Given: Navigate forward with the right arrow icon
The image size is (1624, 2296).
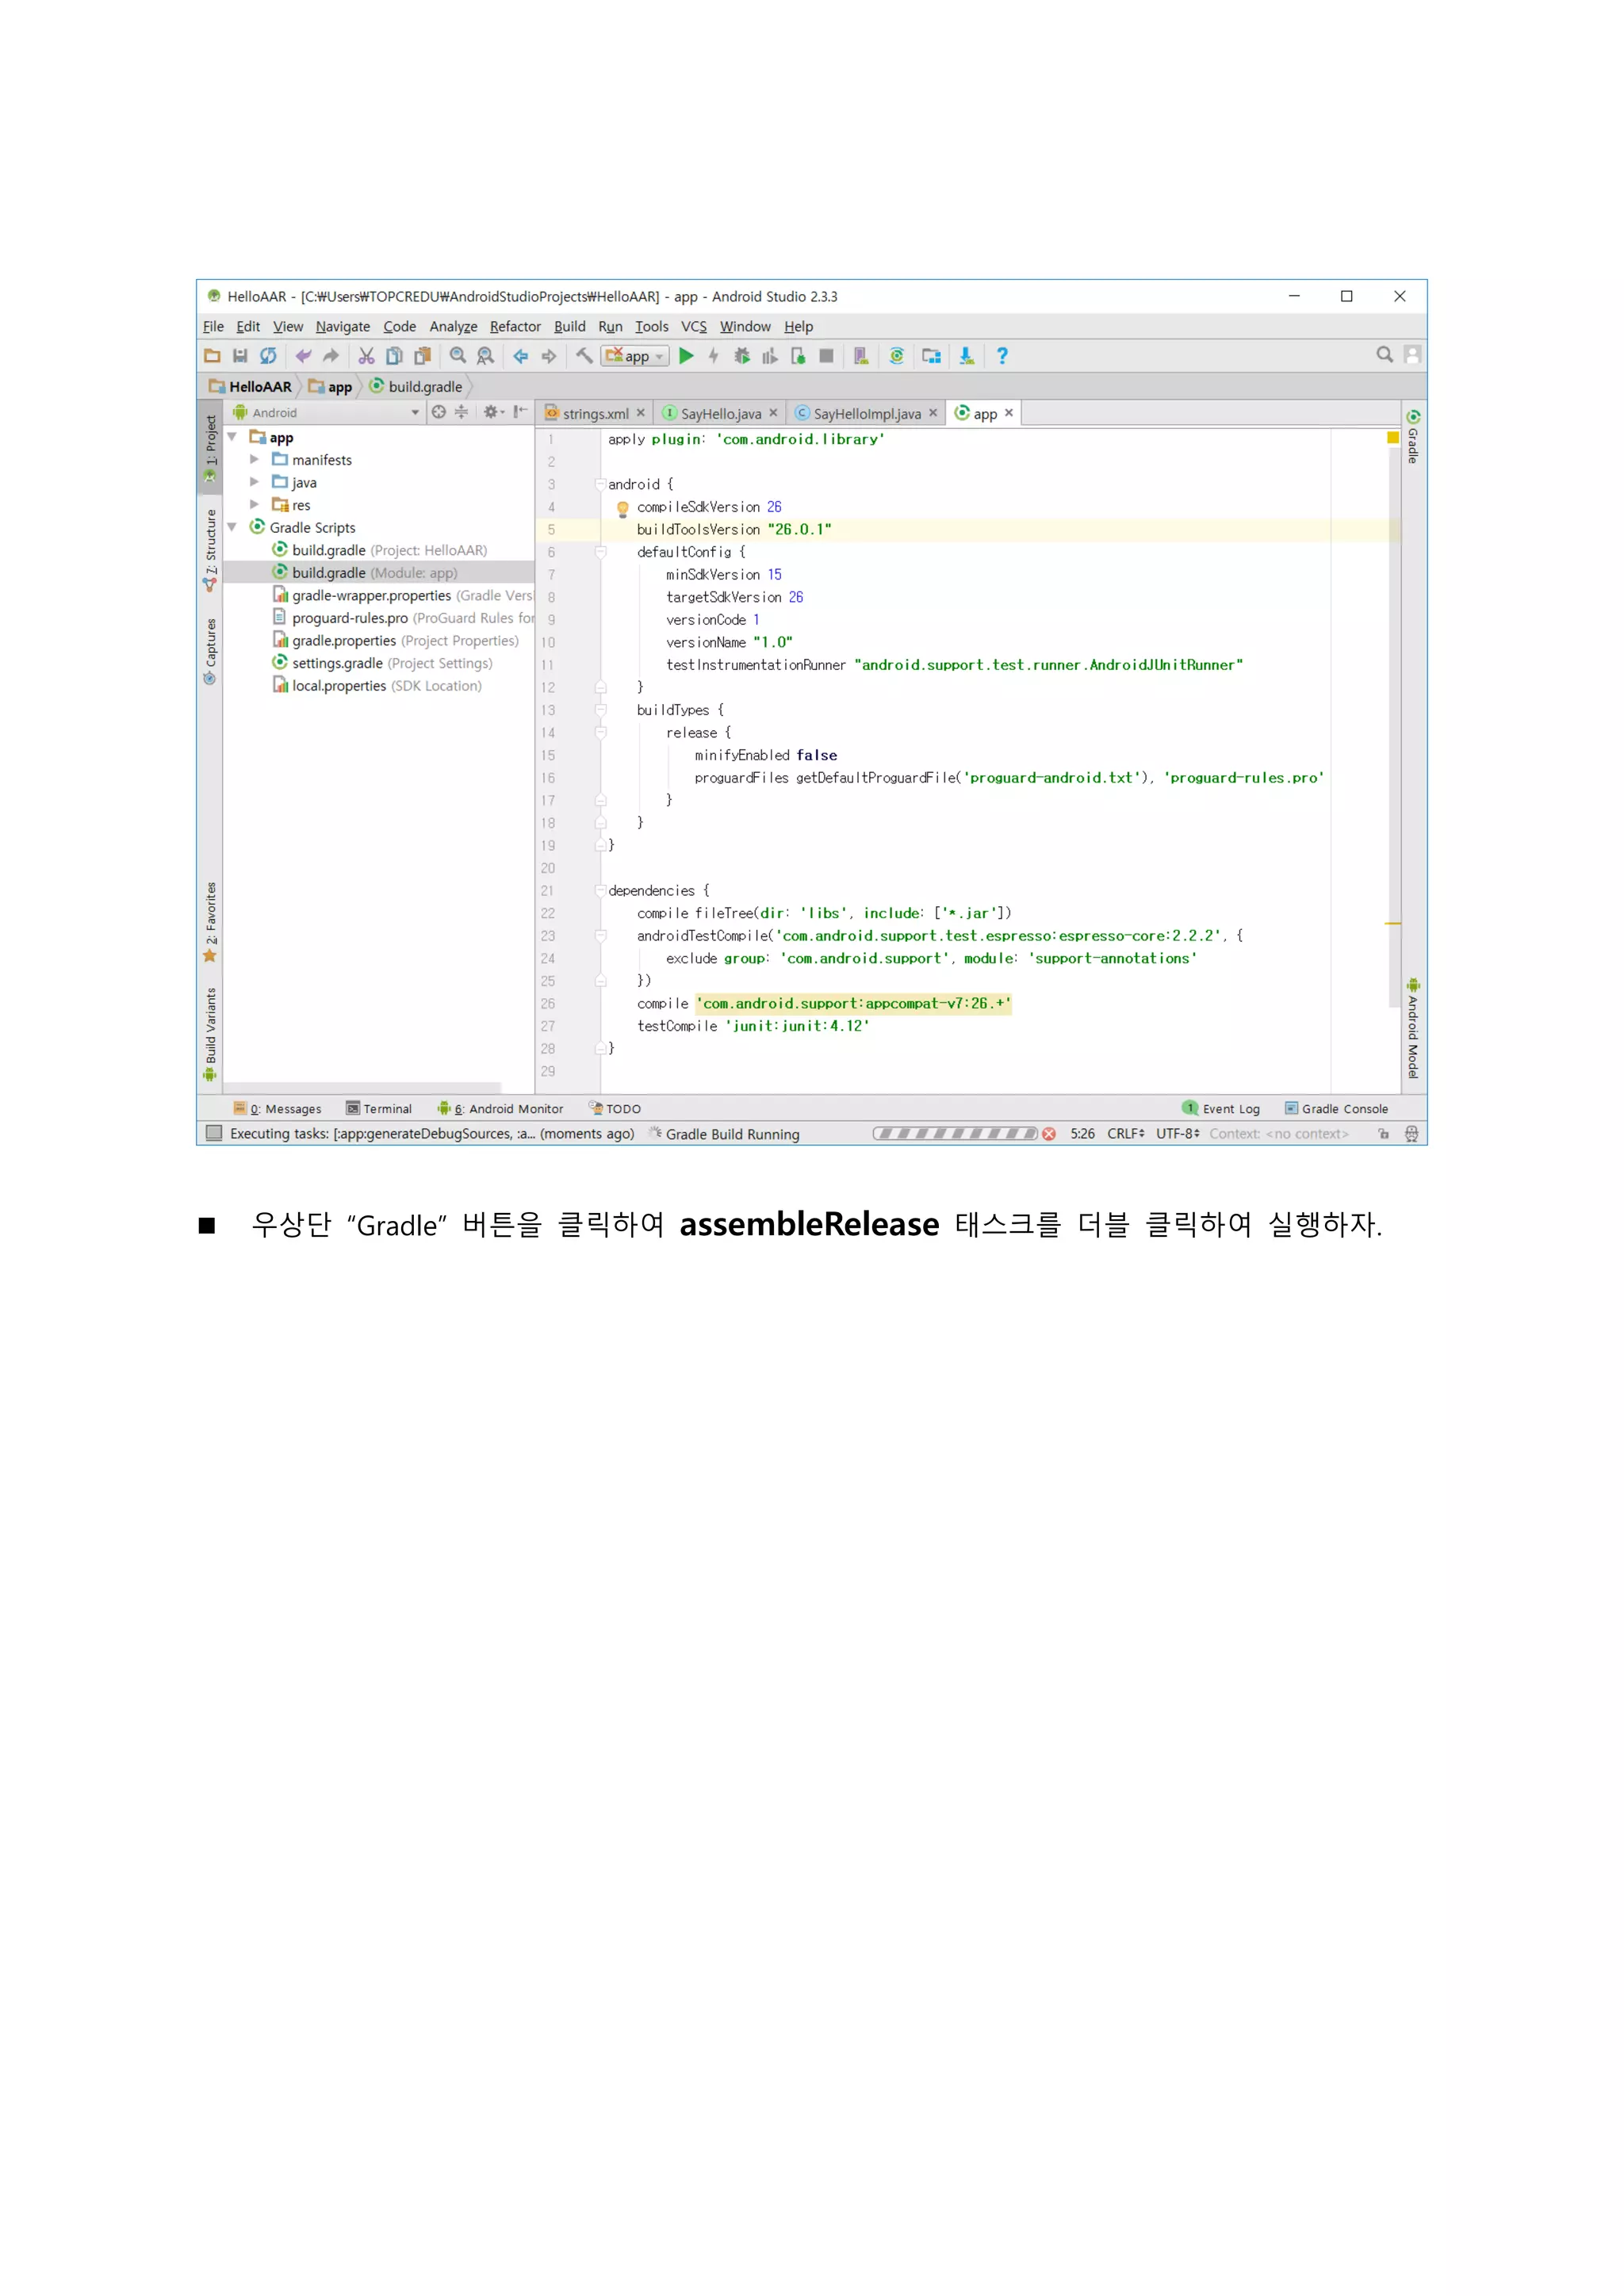Looking at the screenshot, I should [549, 356].
